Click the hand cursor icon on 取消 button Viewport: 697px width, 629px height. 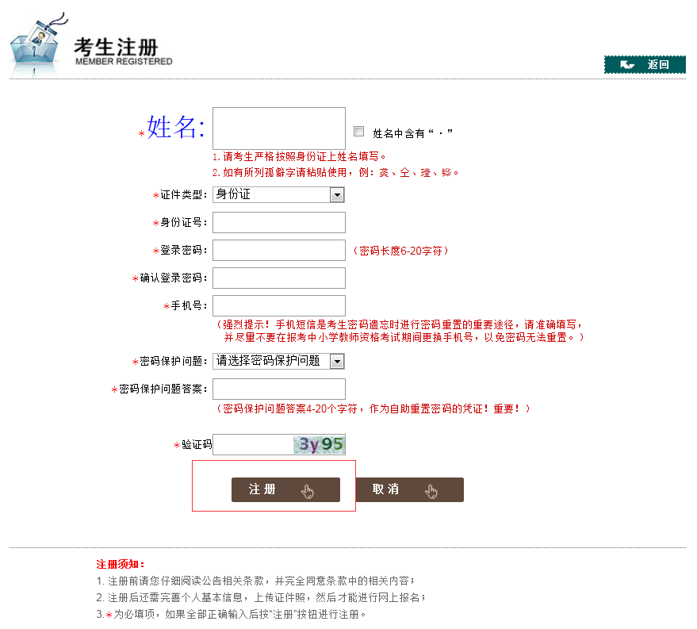tap(431, 491)
